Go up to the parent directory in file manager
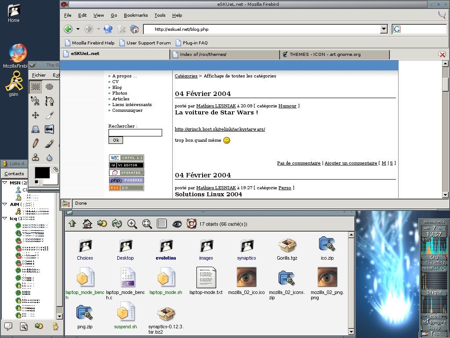450x338 pixels. click(x=73, y=224)
